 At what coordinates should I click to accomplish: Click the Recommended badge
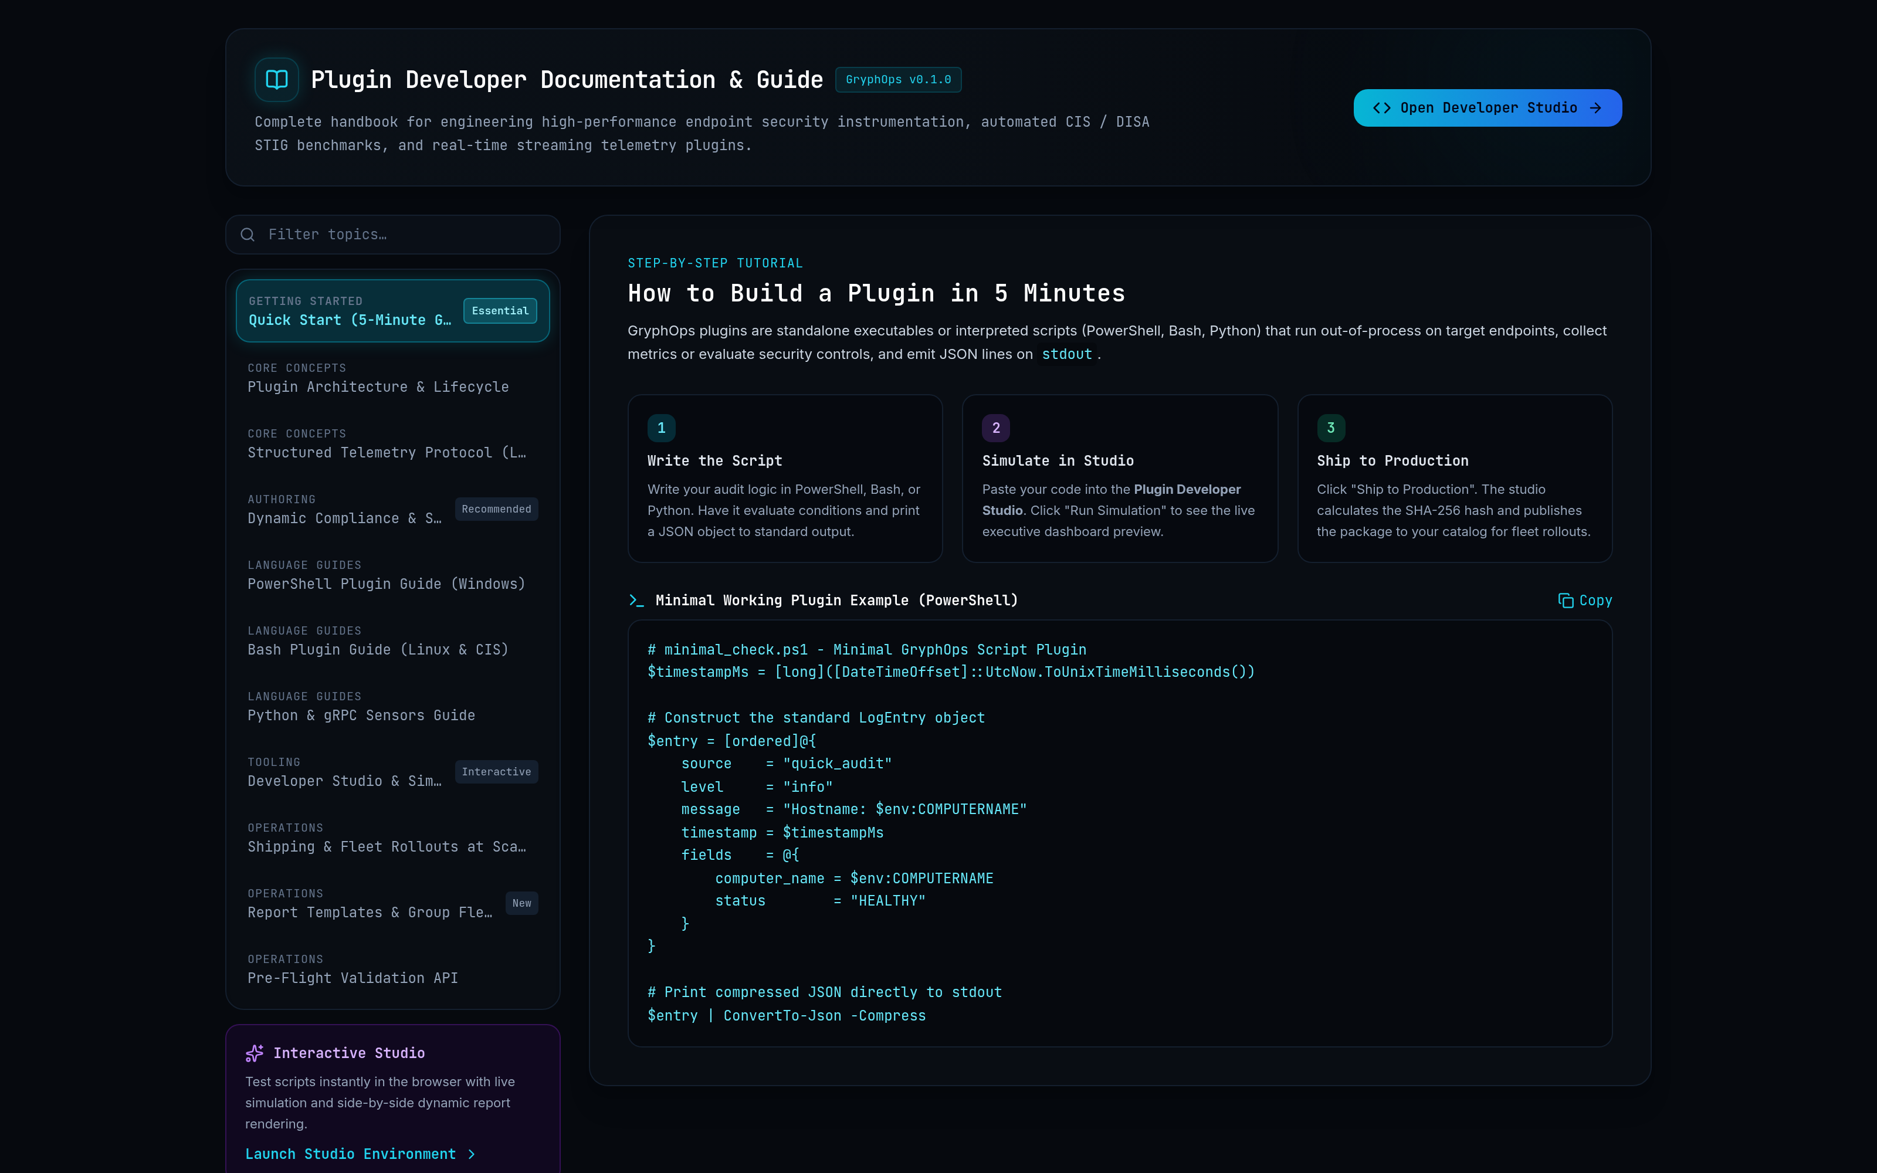496,510
